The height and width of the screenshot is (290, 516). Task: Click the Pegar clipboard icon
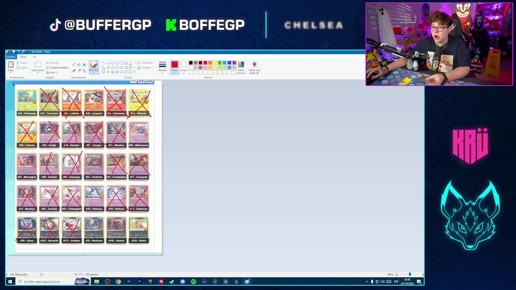tap(10, 64)
